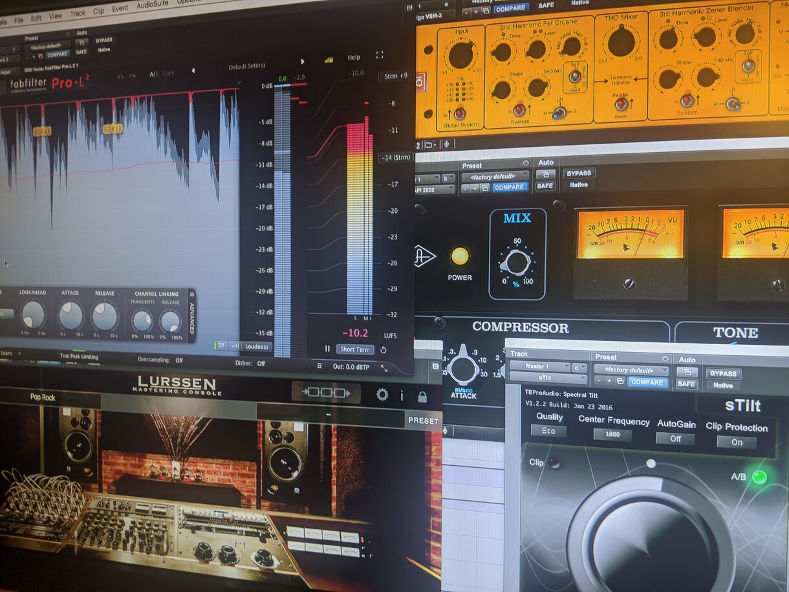The height and width of the screenshot is (592, 789).
Task: Click the microphone icon below the VSM-3 window
Action: click(x=446, y=145)
